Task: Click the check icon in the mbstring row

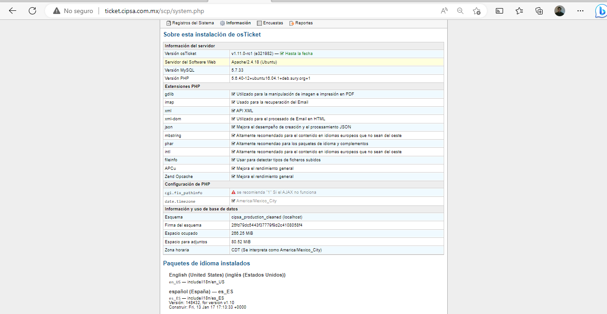Action: (234, 135)
